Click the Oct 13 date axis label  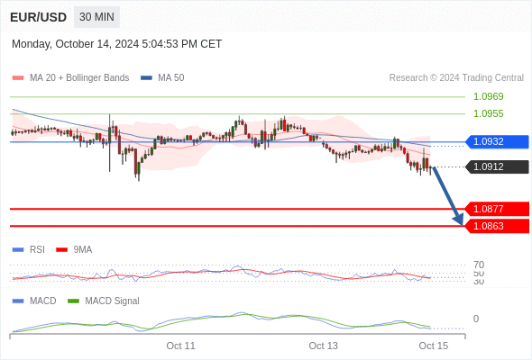coord(323,346)
